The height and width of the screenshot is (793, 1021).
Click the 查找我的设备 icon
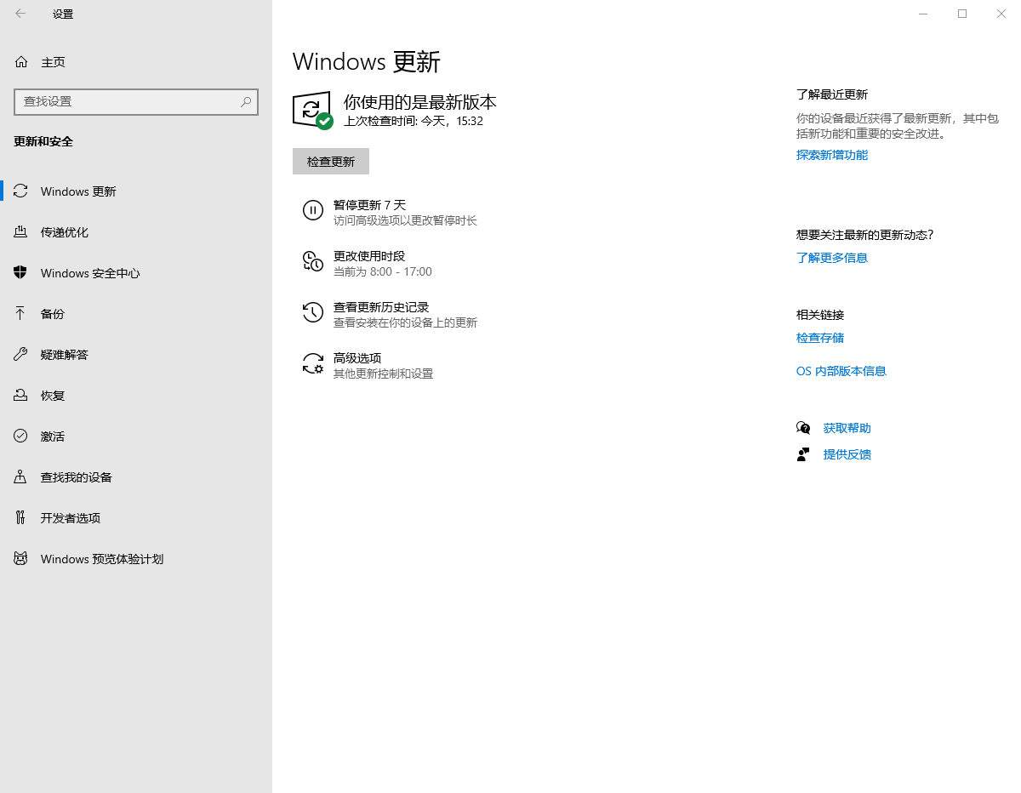click(20, 477)
